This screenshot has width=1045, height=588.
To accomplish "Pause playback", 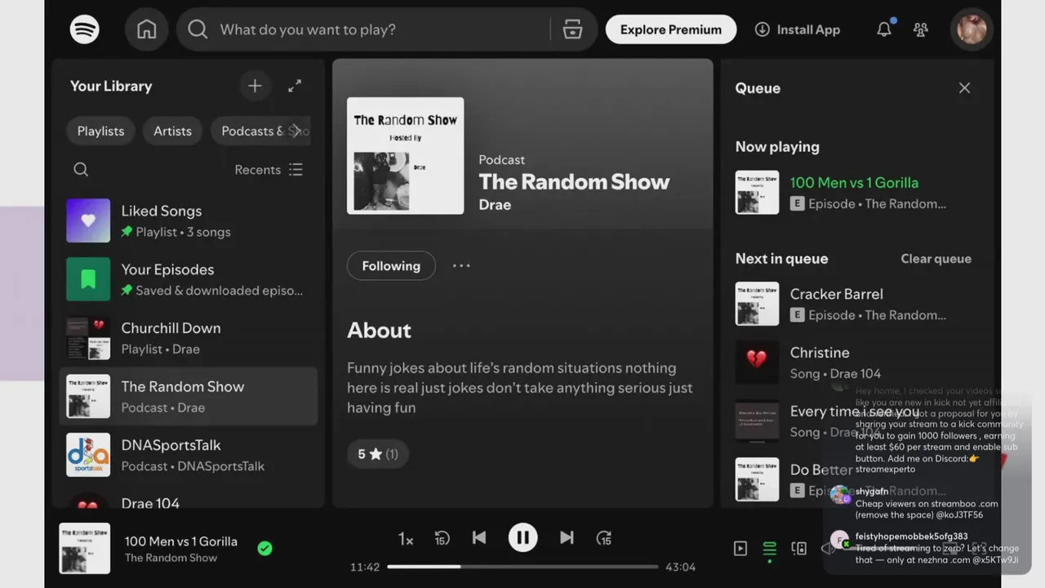I will pos(522,537).
